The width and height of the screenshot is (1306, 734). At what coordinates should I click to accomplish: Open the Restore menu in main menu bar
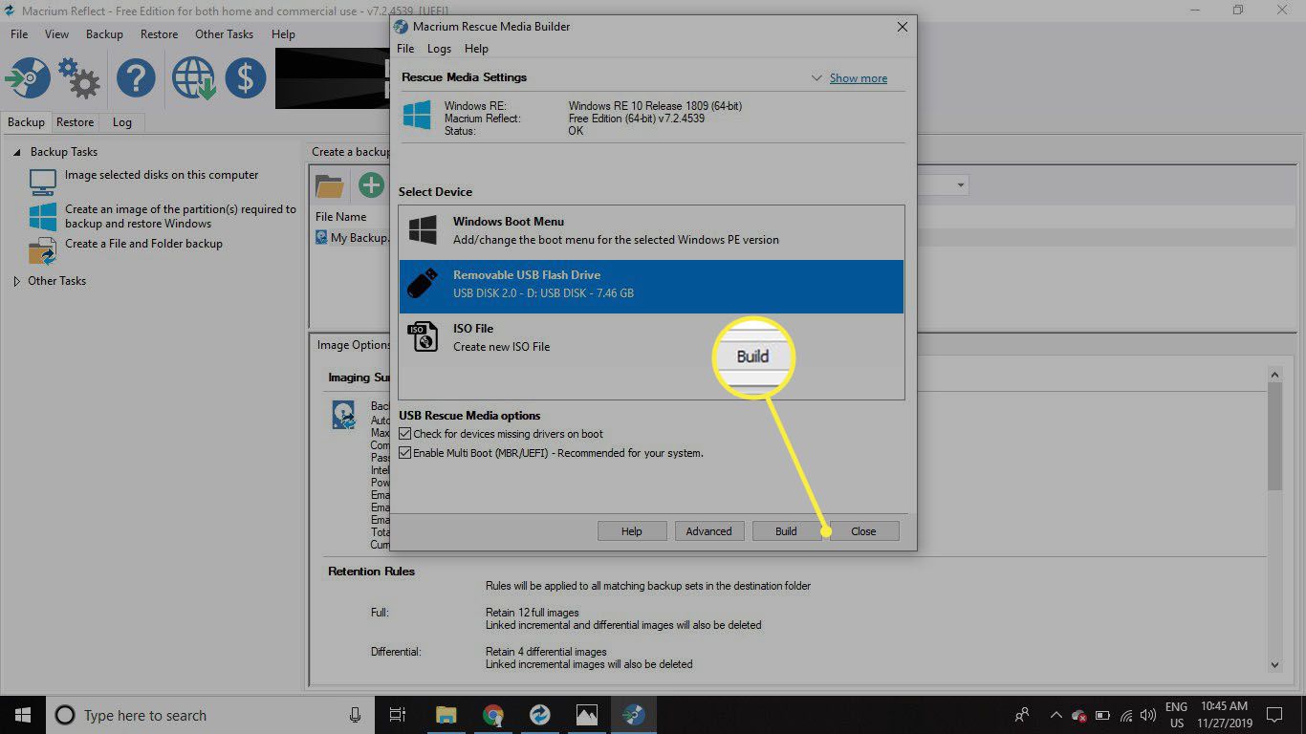tap(159, 33)
